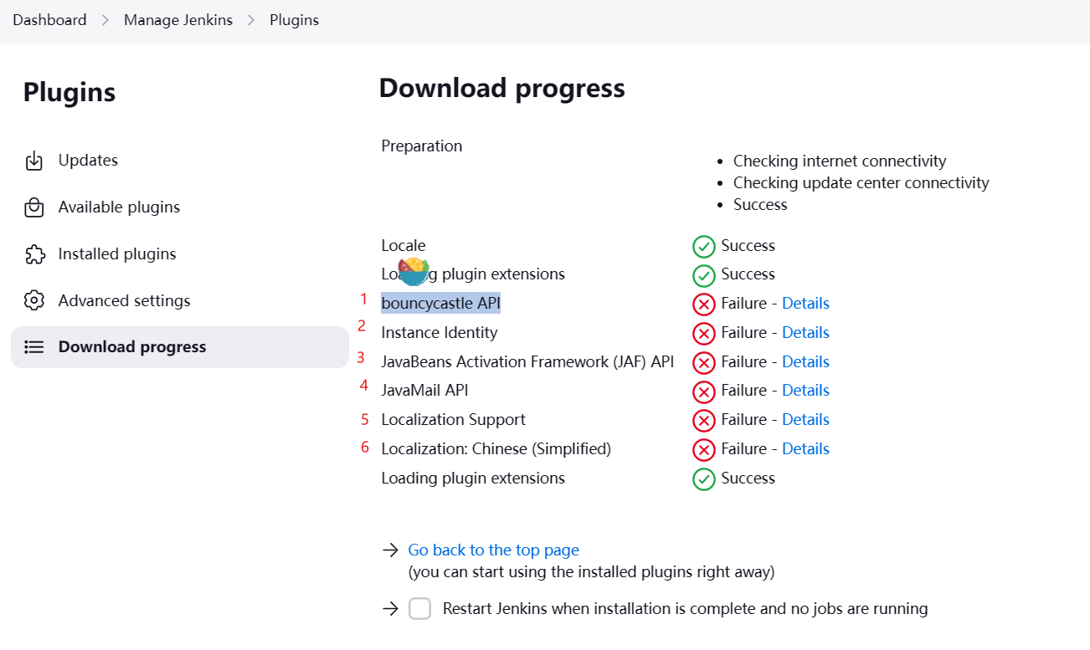
Task: Click Plugins in the breadcrumb
Action: click(x=294, y=20)
